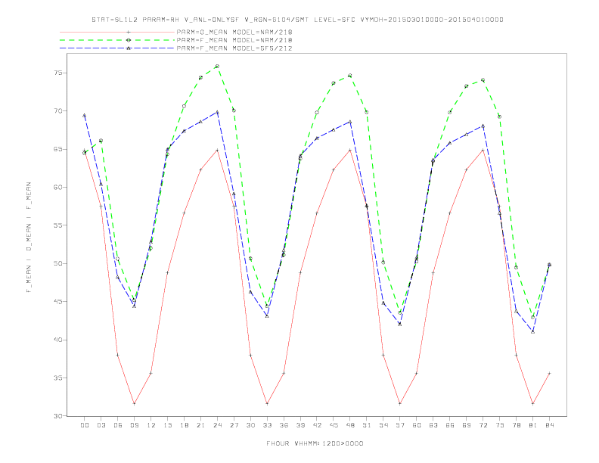Viewport: 599px width, 463px height.
Task: Click x-axis tick label 09
Action: 135,425
